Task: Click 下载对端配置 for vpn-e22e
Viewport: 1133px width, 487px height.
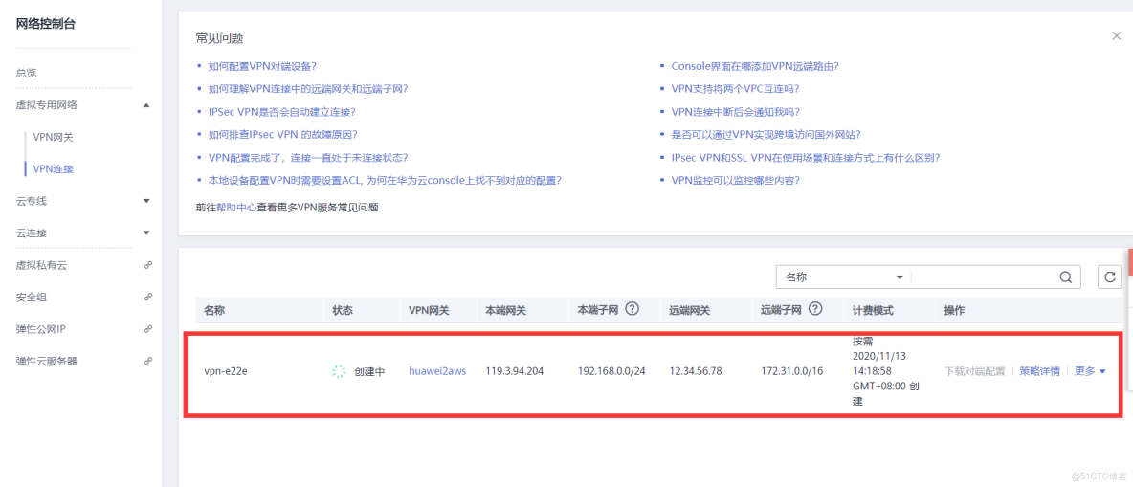Action: (975, 371)
